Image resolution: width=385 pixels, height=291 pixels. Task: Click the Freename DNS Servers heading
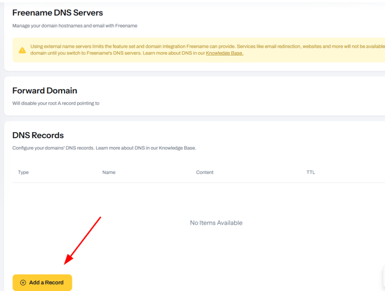pyautogui.click(x=57, y=13)
